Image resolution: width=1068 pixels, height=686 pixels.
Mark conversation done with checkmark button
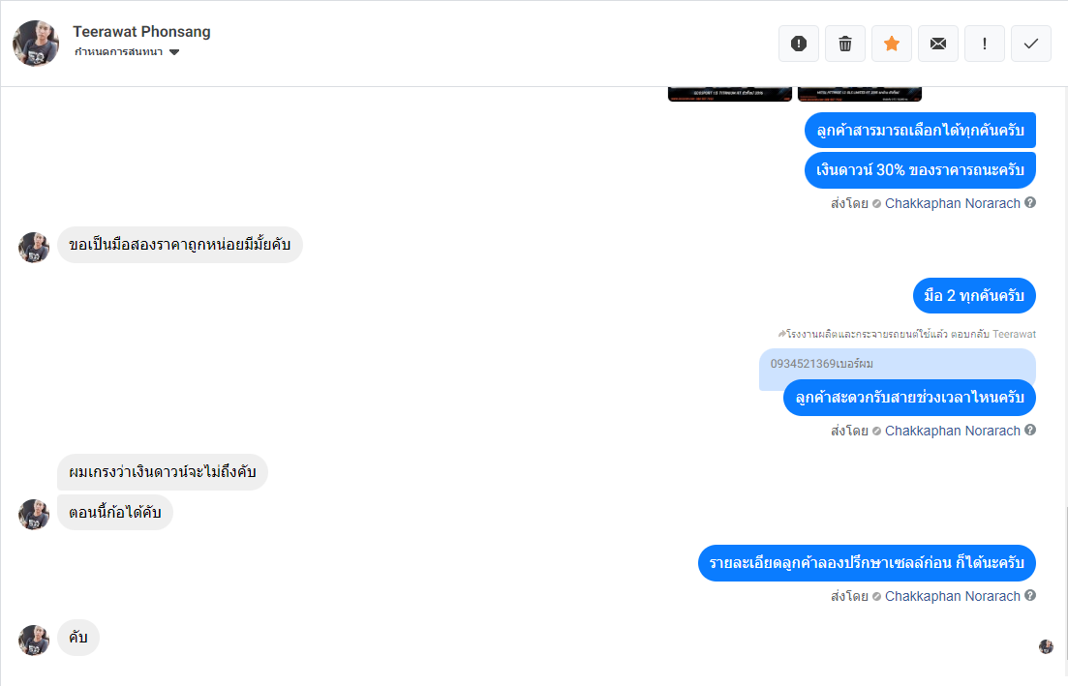(1031, 44)
